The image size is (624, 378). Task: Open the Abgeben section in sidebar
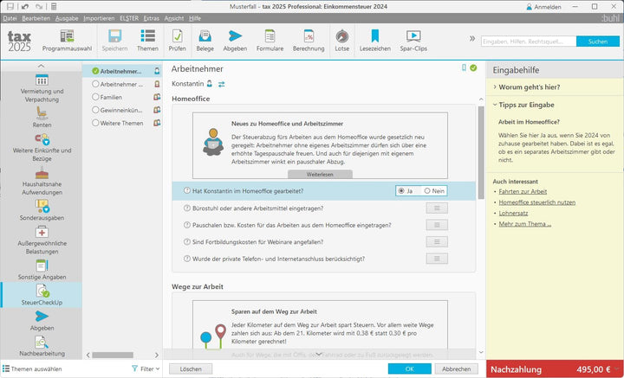coord(42,321)
